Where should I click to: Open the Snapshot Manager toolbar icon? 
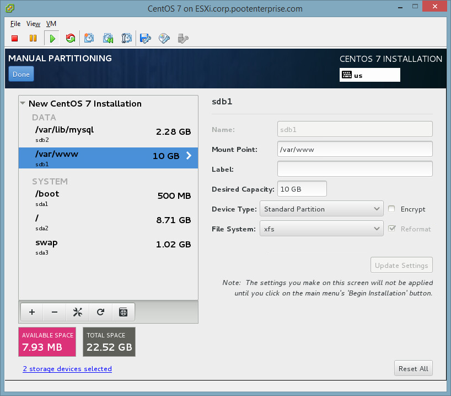click(127, 38)
